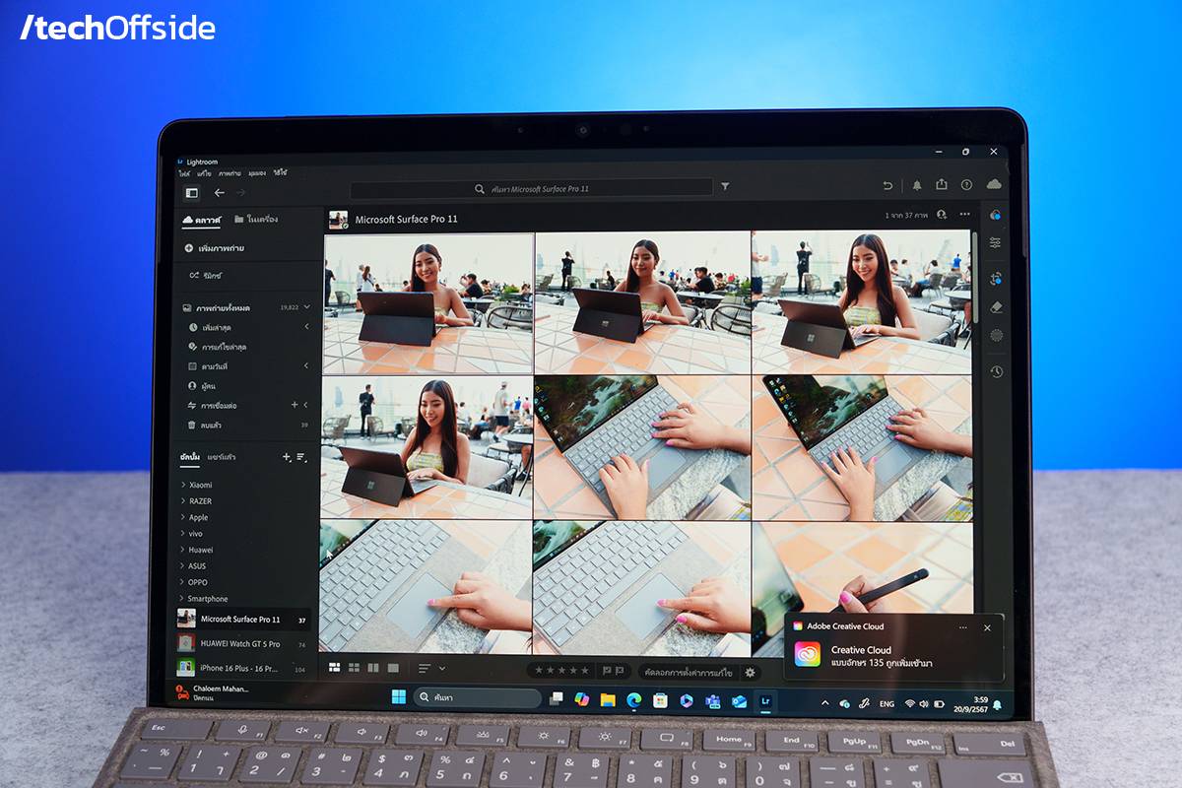Expand the การเชื่อมต่อ (Connections) chevron
This screenshot has height=788, width=1182.
tap(305, 405)
